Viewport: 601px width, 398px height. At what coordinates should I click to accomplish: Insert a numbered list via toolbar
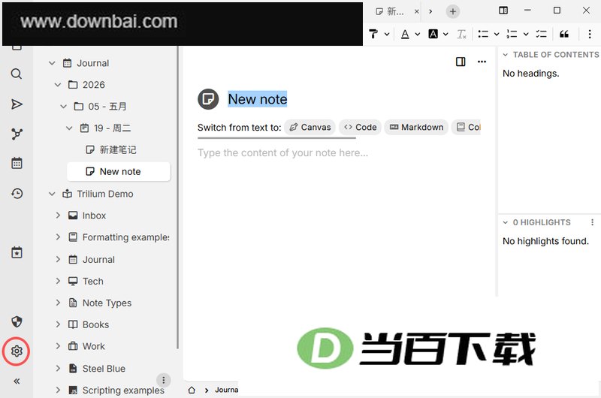tap(512, 34)
